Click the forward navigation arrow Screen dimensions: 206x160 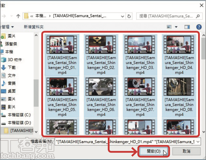click(x=4, y=16)
